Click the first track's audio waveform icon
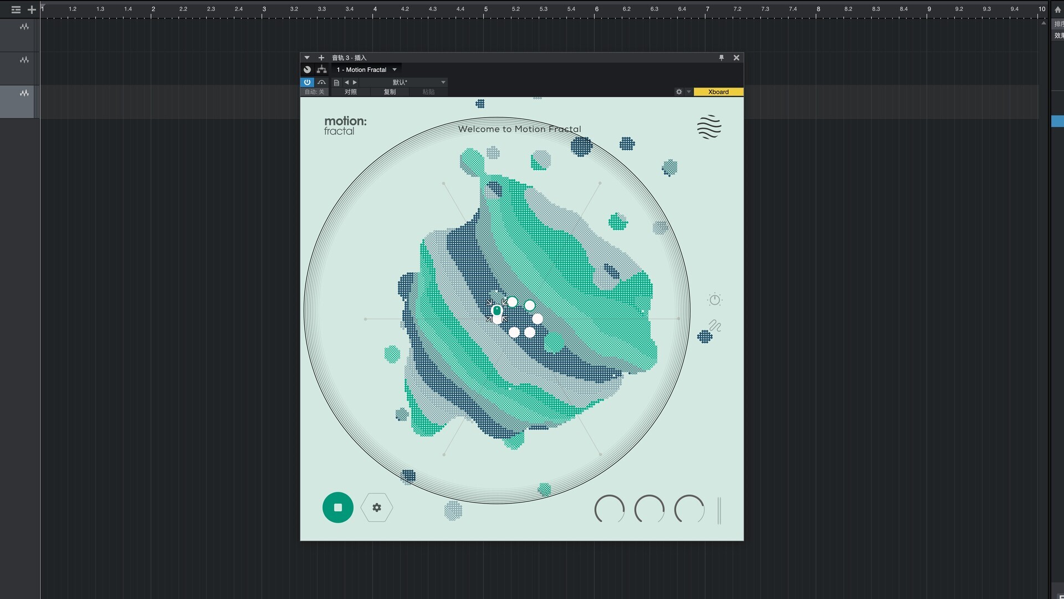The image size is (1064, 599). [24, 27]
